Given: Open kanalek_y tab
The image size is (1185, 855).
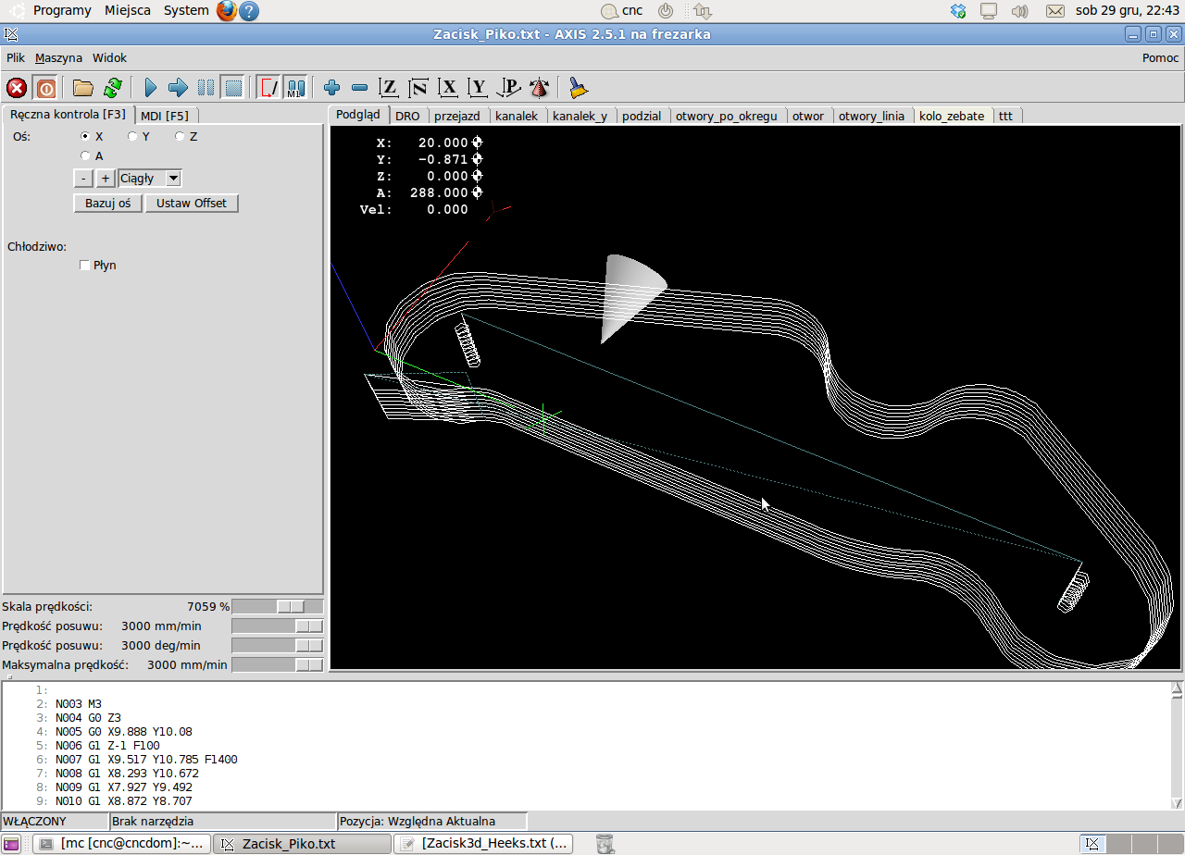Looking at the screenshot, I should coord(580,116).
